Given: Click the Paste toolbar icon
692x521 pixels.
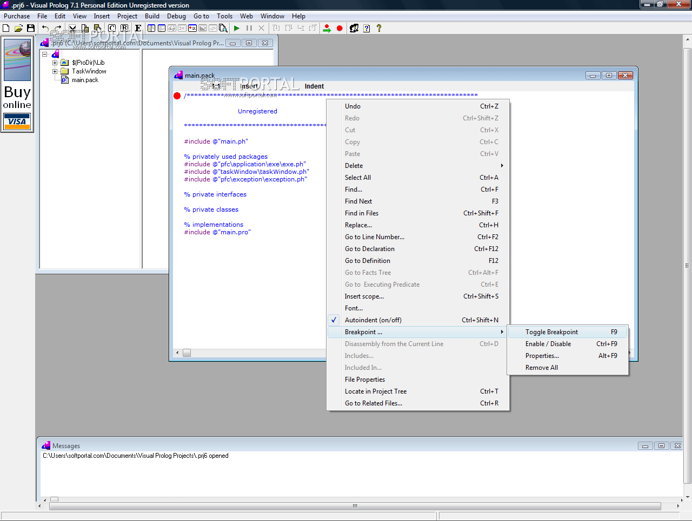Looking at the screenshot, I should click(x=97, y=28).
